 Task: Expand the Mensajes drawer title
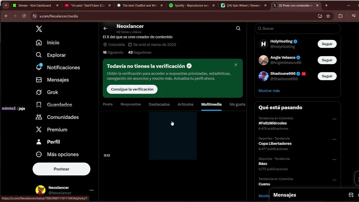285,195
